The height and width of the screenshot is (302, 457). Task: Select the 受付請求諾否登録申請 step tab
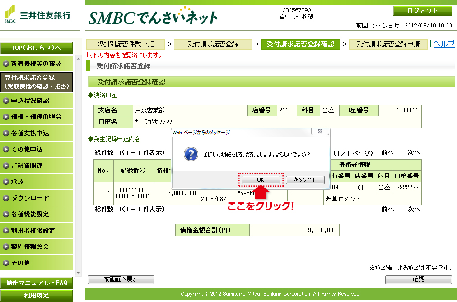point(388,44)
